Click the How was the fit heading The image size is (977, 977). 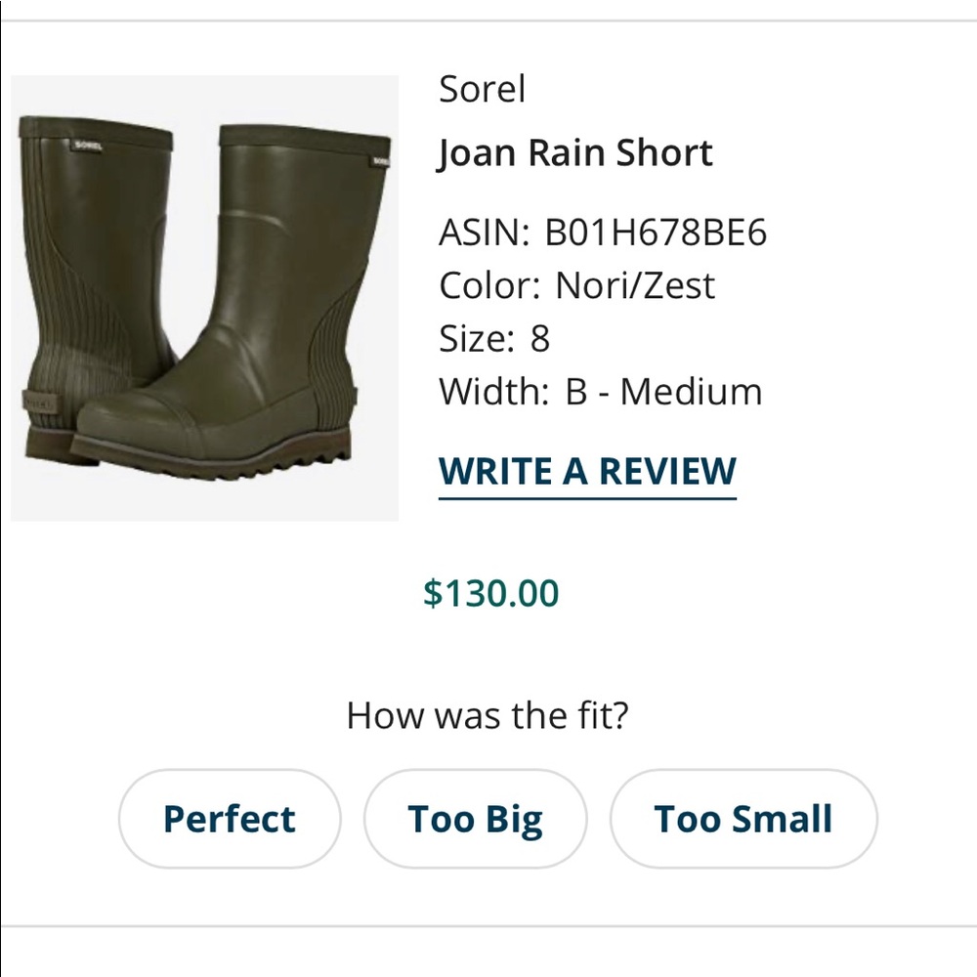pos(488,715)
